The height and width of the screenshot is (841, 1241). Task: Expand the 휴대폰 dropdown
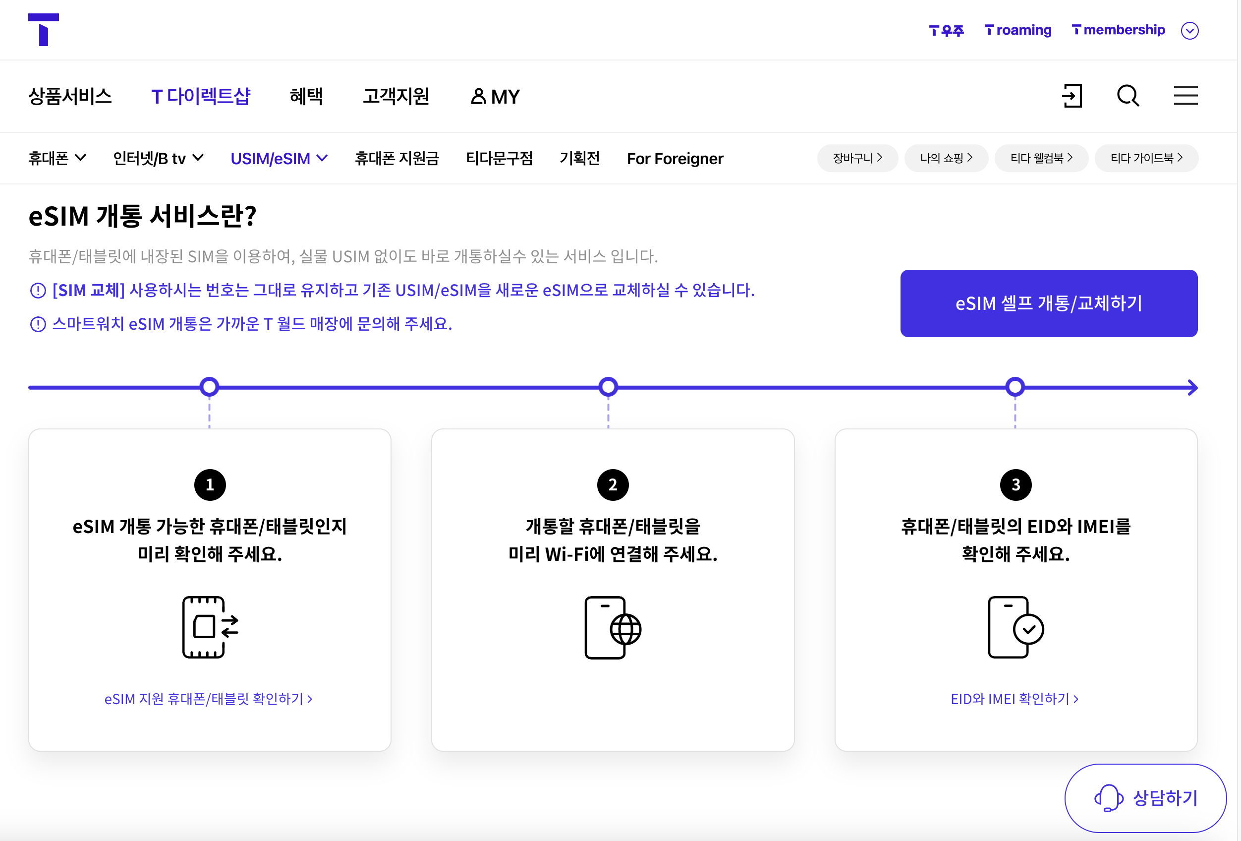[x=57, y=158]
